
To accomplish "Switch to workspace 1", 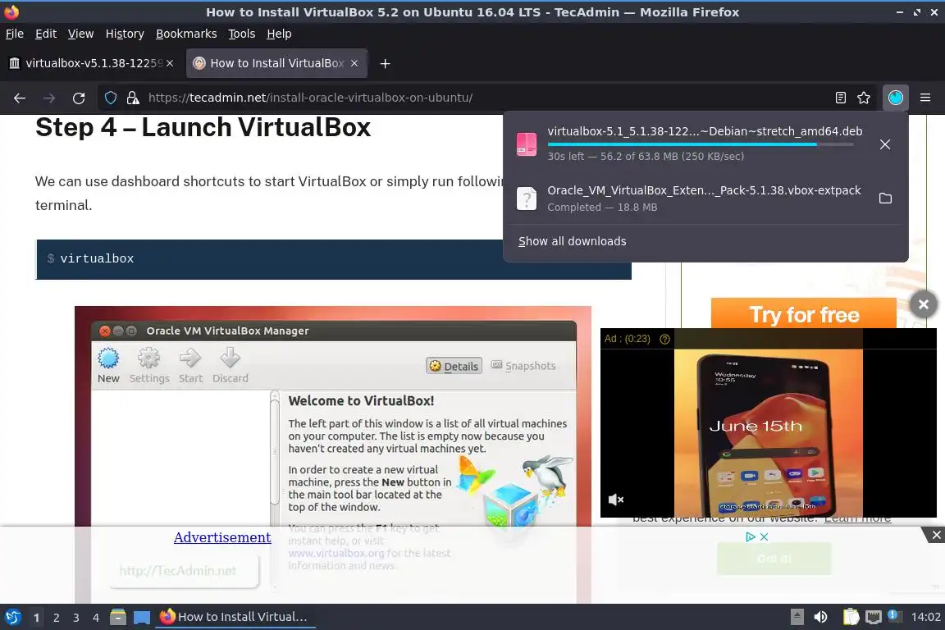I will click(36, 618).
